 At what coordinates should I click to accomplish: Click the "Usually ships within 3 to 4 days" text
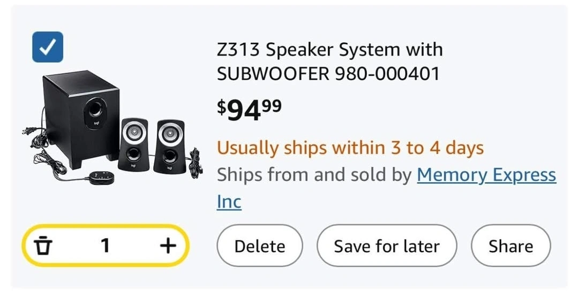pos(350,148)
